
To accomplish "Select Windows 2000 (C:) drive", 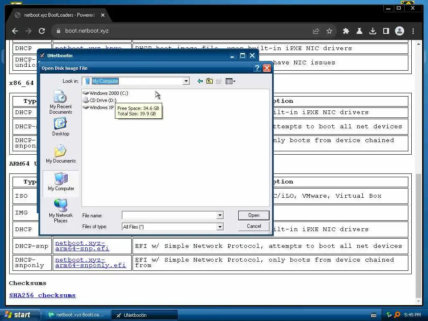I will [x=105, y=93].
